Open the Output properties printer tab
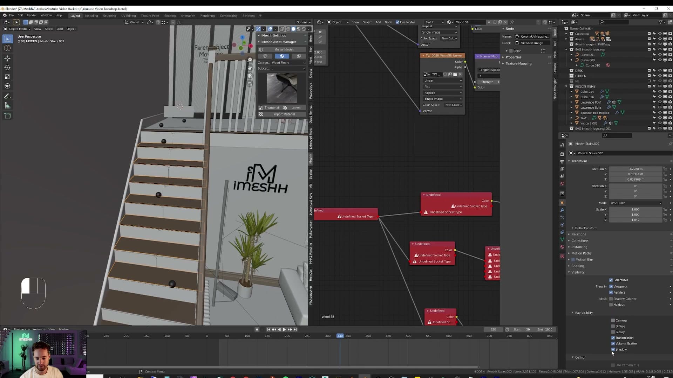Viewport: 673px width, 378px height. coord(562,161)
